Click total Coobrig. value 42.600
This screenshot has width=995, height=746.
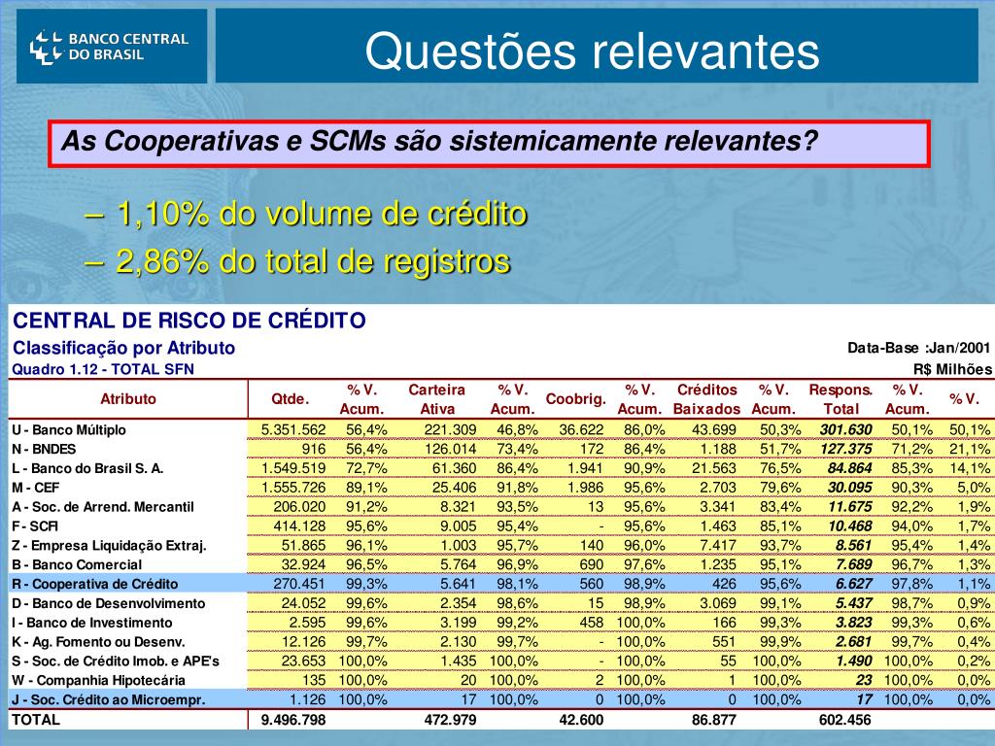pyautogui.click(x=581, y=720)
